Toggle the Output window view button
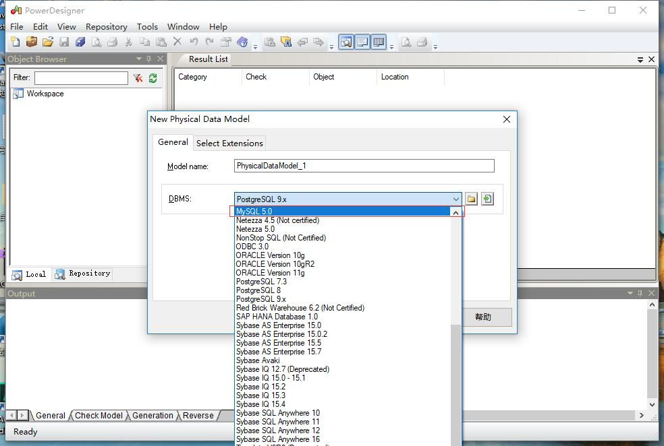The width and height of the screenshot is (664, 446). [x=362, y=42]
